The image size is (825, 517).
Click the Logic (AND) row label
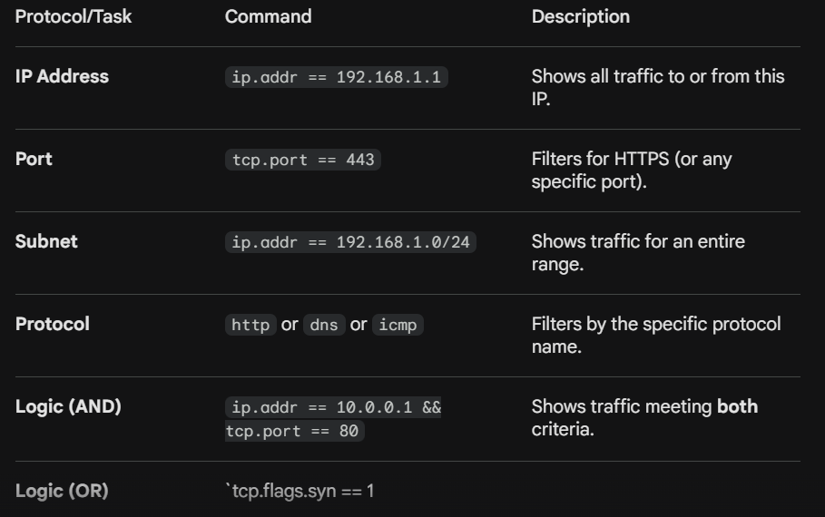[x=68, y=407]
